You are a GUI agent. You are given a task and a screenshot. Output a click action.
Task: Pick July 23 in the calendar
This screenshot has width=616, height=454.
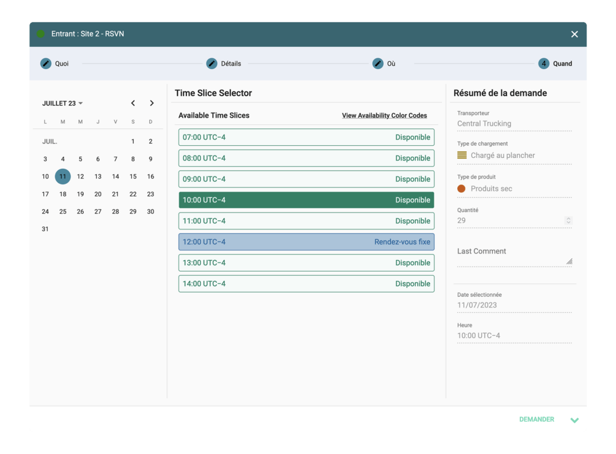pos(150,194)
